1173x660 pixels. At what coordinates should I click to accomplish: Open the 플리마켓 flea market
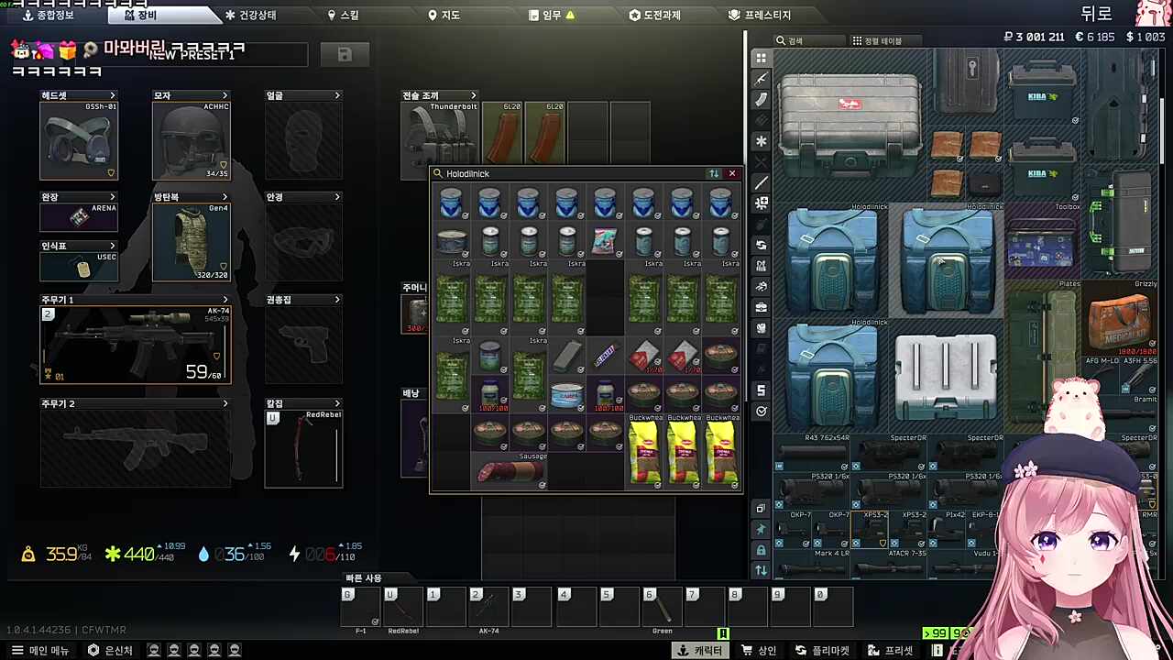(822, 650)
